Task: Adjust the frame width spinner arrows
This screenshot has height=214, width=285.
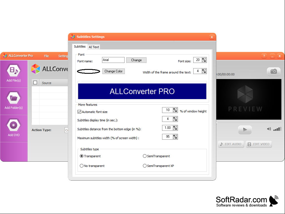Action: 204,71
